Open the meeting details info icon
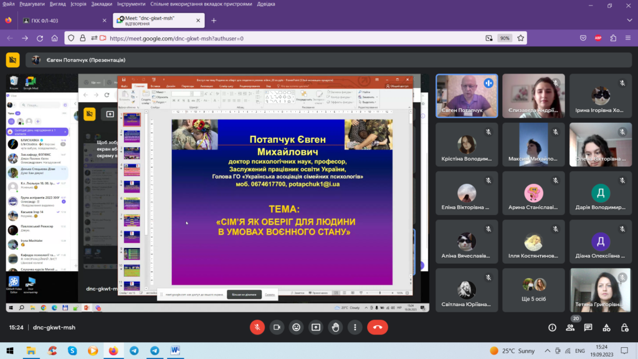The width and height of the screenshot is (638, 359). [552, 327]
